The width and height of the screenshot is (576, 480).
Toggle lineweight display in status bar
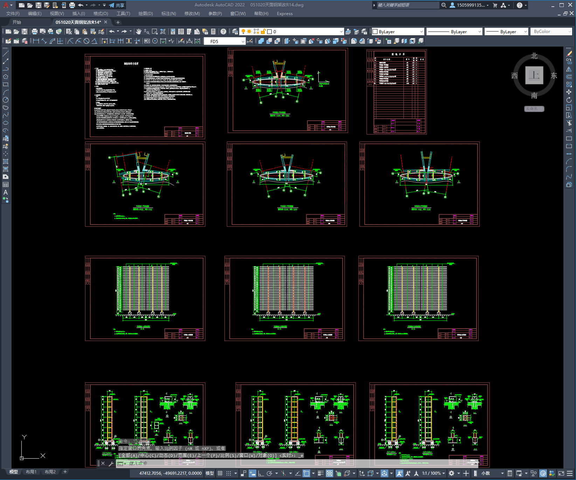click(x=320, y=473)
